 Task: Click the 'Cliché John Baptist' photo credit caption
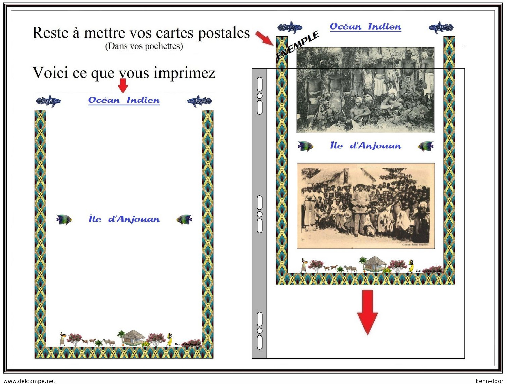[x=416, y=245]
